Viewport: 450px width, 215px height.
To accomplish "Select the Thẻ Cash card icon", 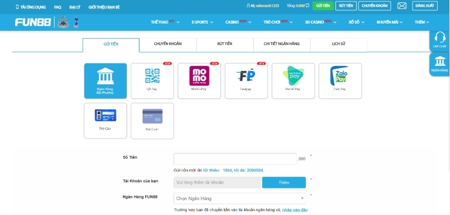I will (x=152, y=121).
